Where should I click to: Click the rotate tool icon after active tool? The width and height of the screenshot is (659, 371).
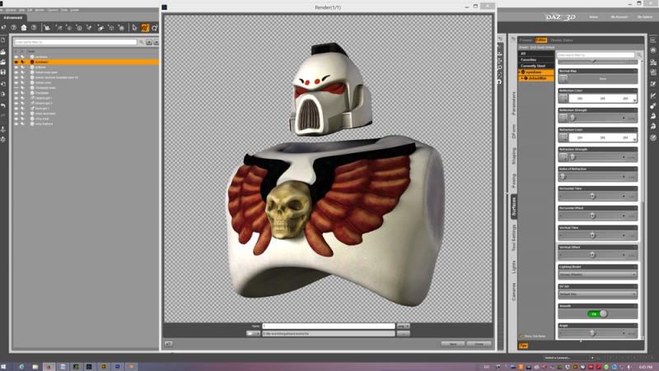[155, 28]
